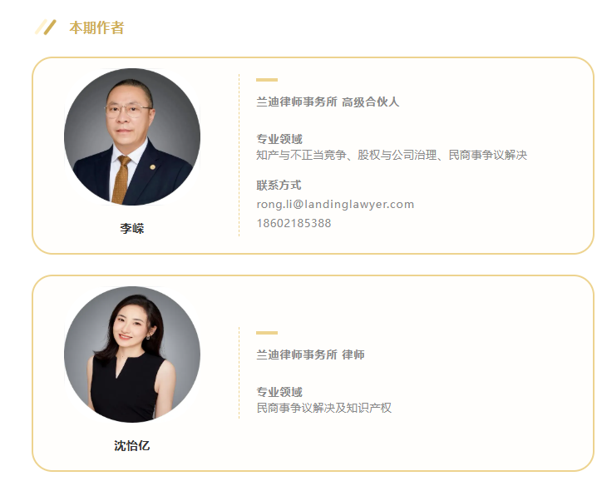Click the 专业领域 label in 李嵘's card
Screen dimensions: 602x481
(279, 139)
